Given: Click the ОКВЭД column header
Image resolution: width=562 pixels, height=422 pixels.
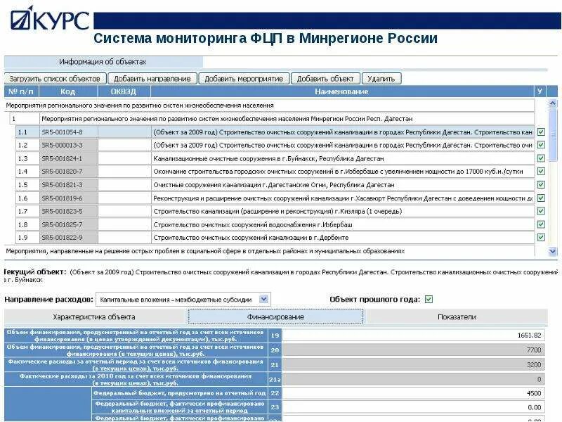Looking at the screenshot, I should (x=124, y=91).
